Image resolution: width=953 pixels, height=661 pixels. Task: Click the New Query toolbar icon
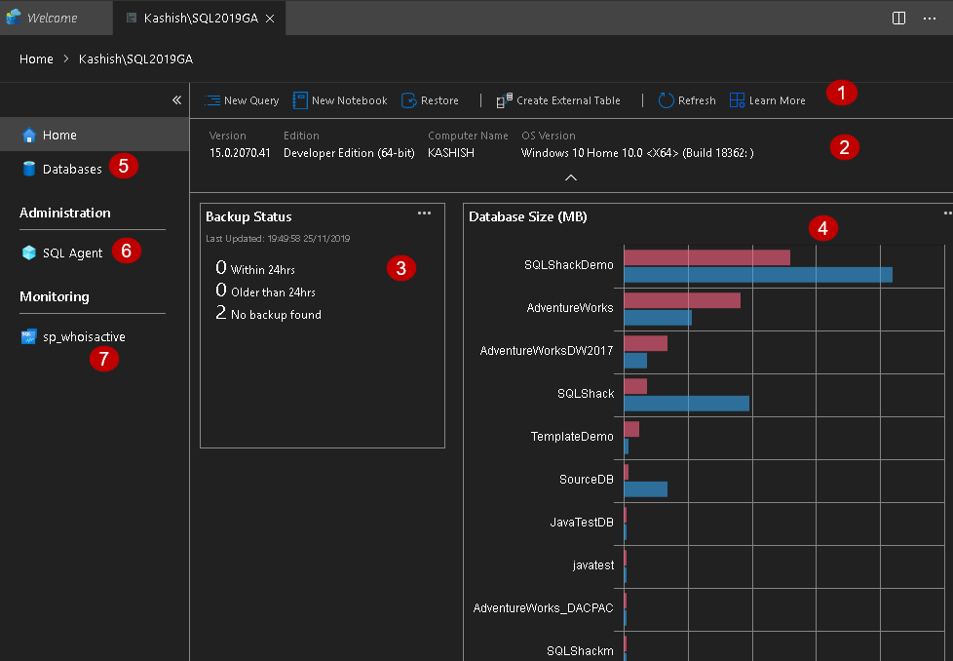[x=212, y=100]
